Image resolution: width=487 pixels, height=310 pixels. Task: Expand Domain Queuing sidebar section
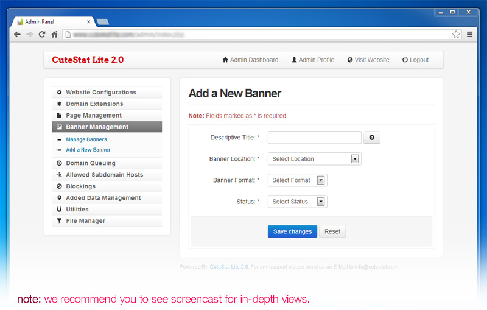click(107, 163)
